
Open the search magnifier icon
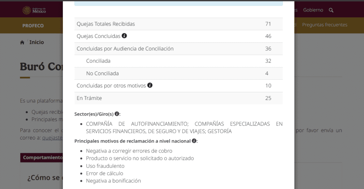coord(331,10)
